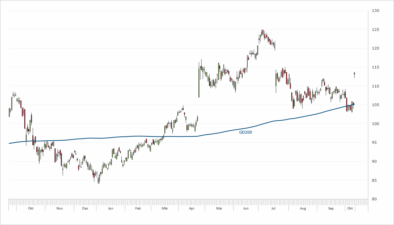This screenshot has height=225, width=394.
Task: Select the Dez month label on time axis
Action: click(x=85, y=208)
